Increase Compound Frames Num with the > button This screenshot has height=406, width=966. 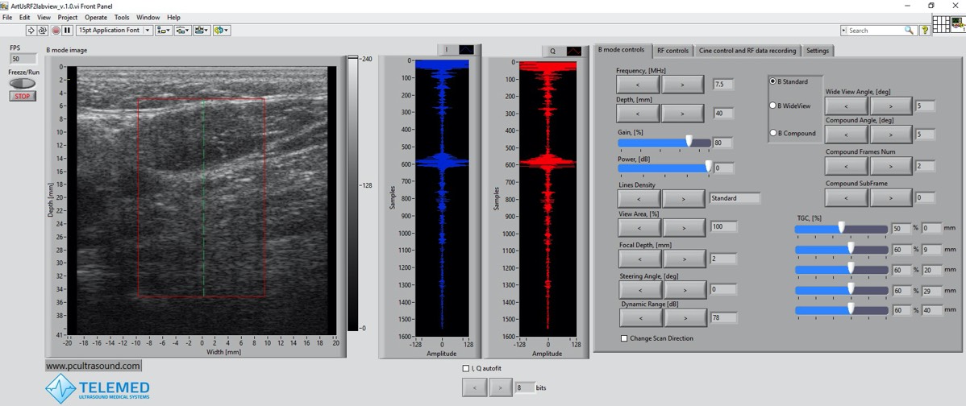(x=891, y=165)
